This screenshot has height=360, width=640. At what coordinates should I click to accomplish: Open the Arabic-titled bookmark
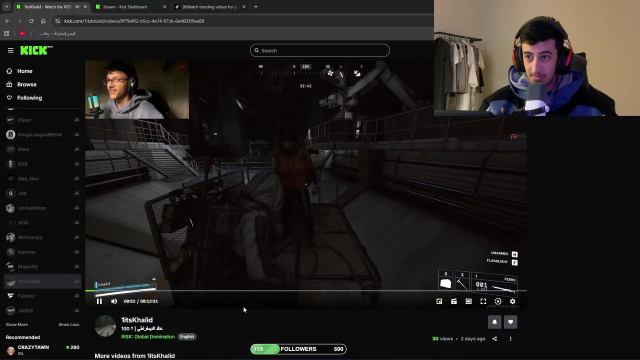(53, 33)
